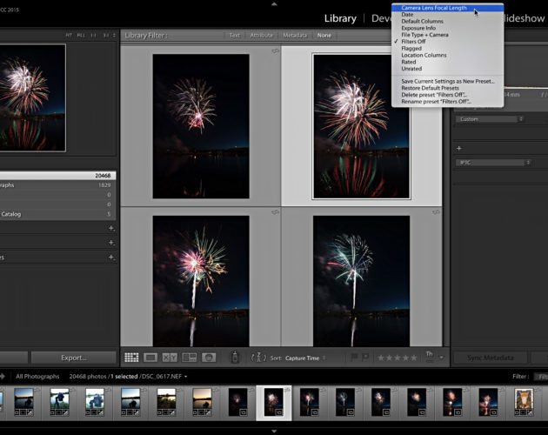
Task: Flag the photo as Pick
Action: [354, 358]
